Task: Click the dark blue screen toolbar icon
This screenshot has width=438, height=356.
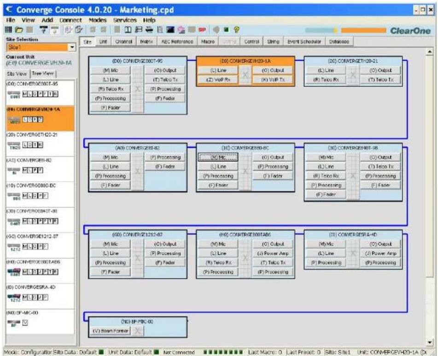Action: (x=170, y=29)
